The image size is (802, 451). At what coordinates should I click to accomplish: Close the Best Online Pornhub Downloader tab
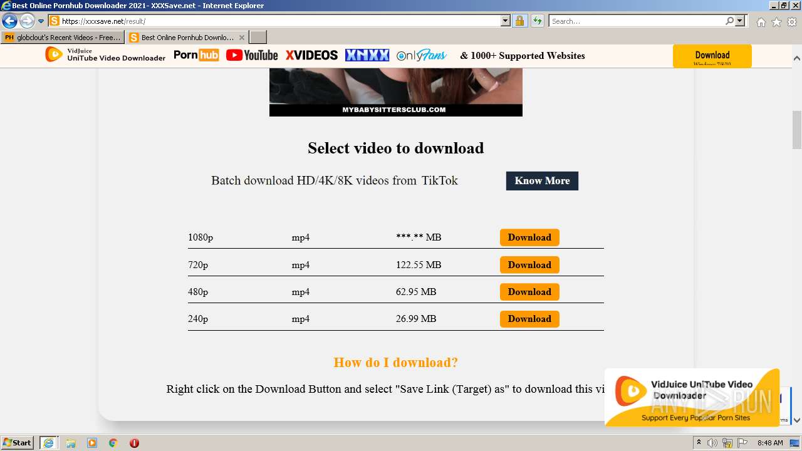click(242, 38)
